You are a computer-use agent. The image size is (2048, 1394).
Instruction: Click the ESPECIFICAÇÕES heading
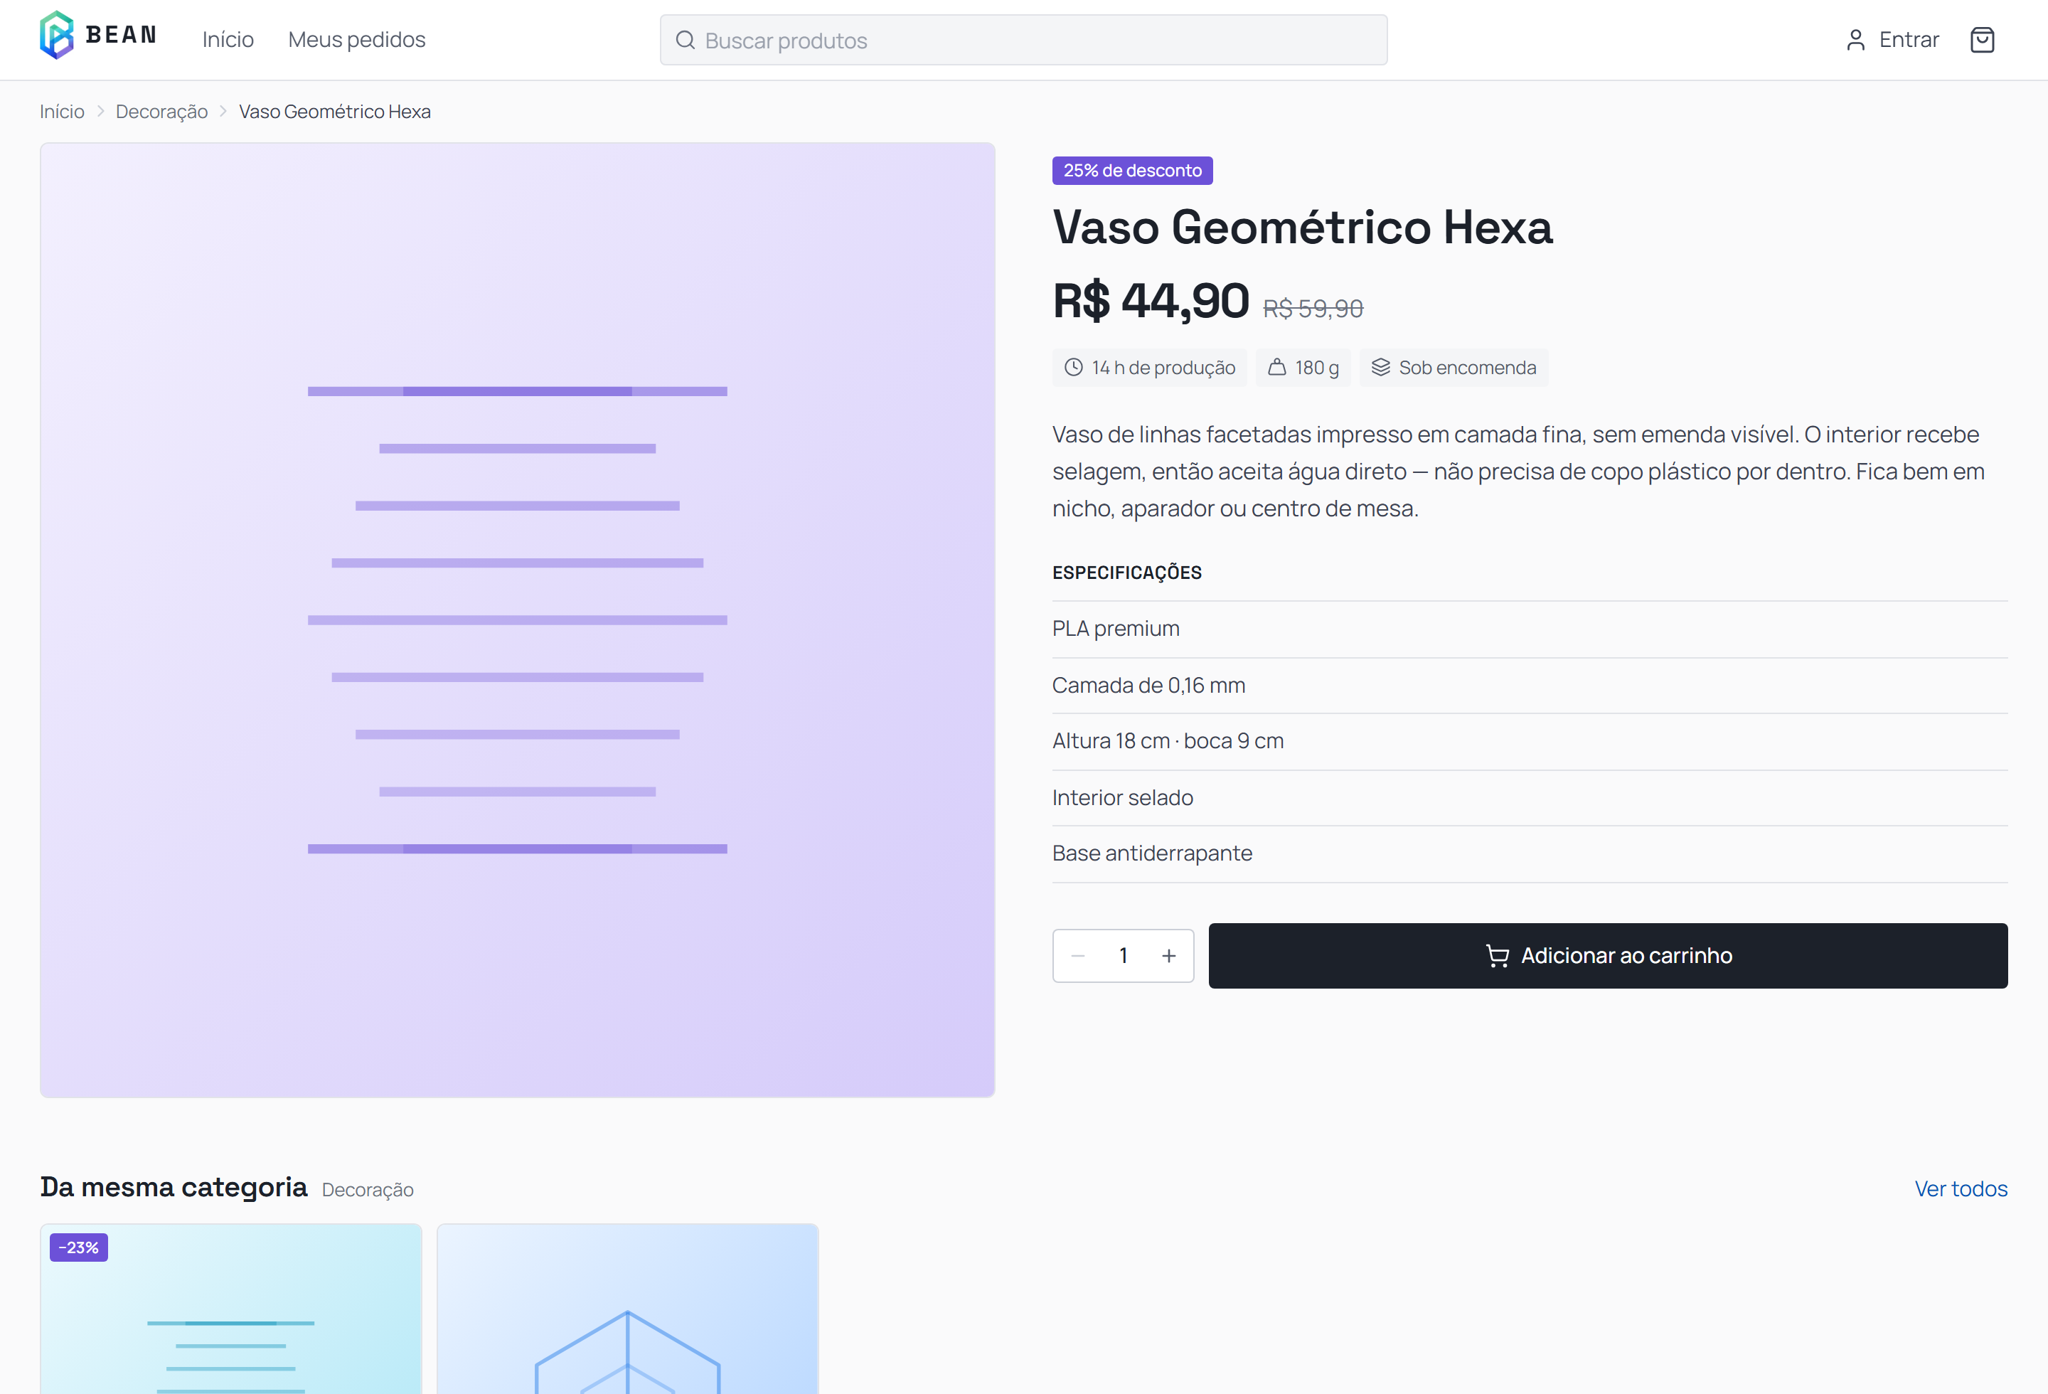coord(1126,573)
